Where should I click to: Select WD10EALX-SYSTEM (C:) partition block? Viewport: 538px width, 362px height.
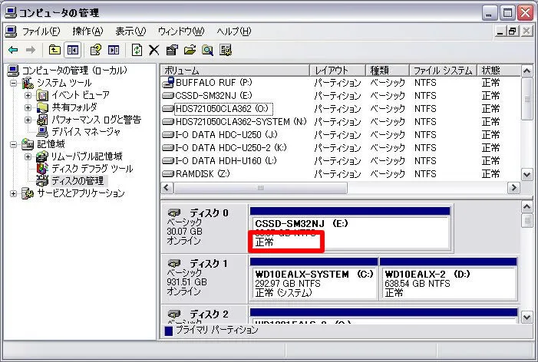coord(314,279)
